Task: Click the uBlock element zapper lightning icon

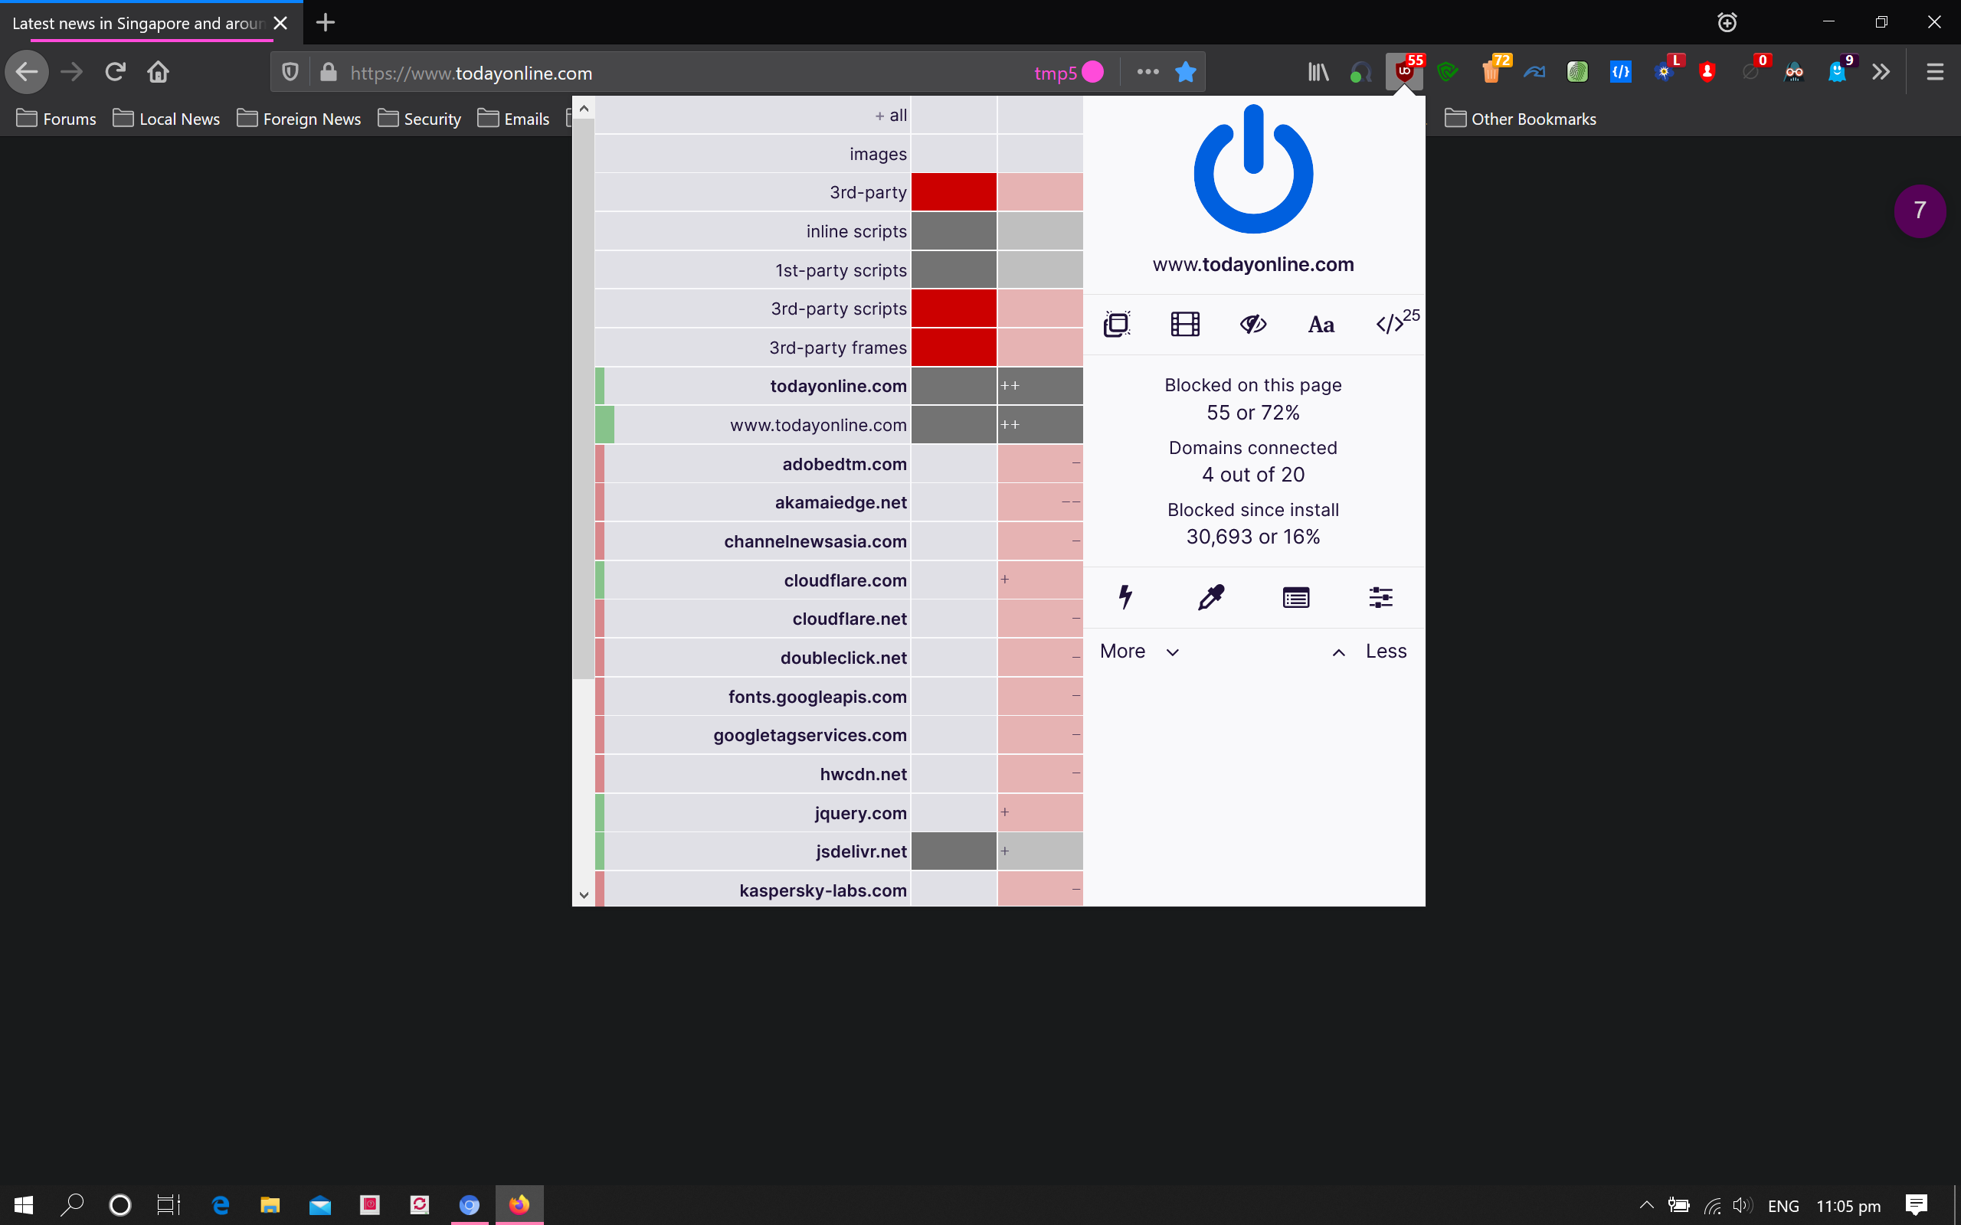Action: [1125, 597]
